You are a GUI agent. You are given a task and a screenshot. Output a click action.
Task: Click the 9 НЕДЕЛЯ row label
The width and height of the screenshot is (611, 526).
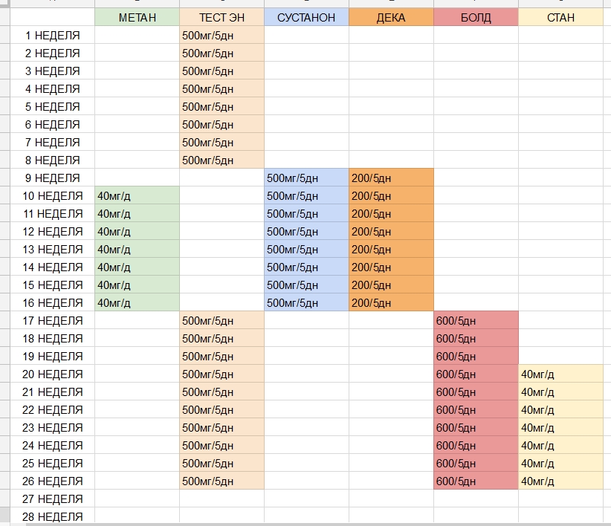point(54,178)
